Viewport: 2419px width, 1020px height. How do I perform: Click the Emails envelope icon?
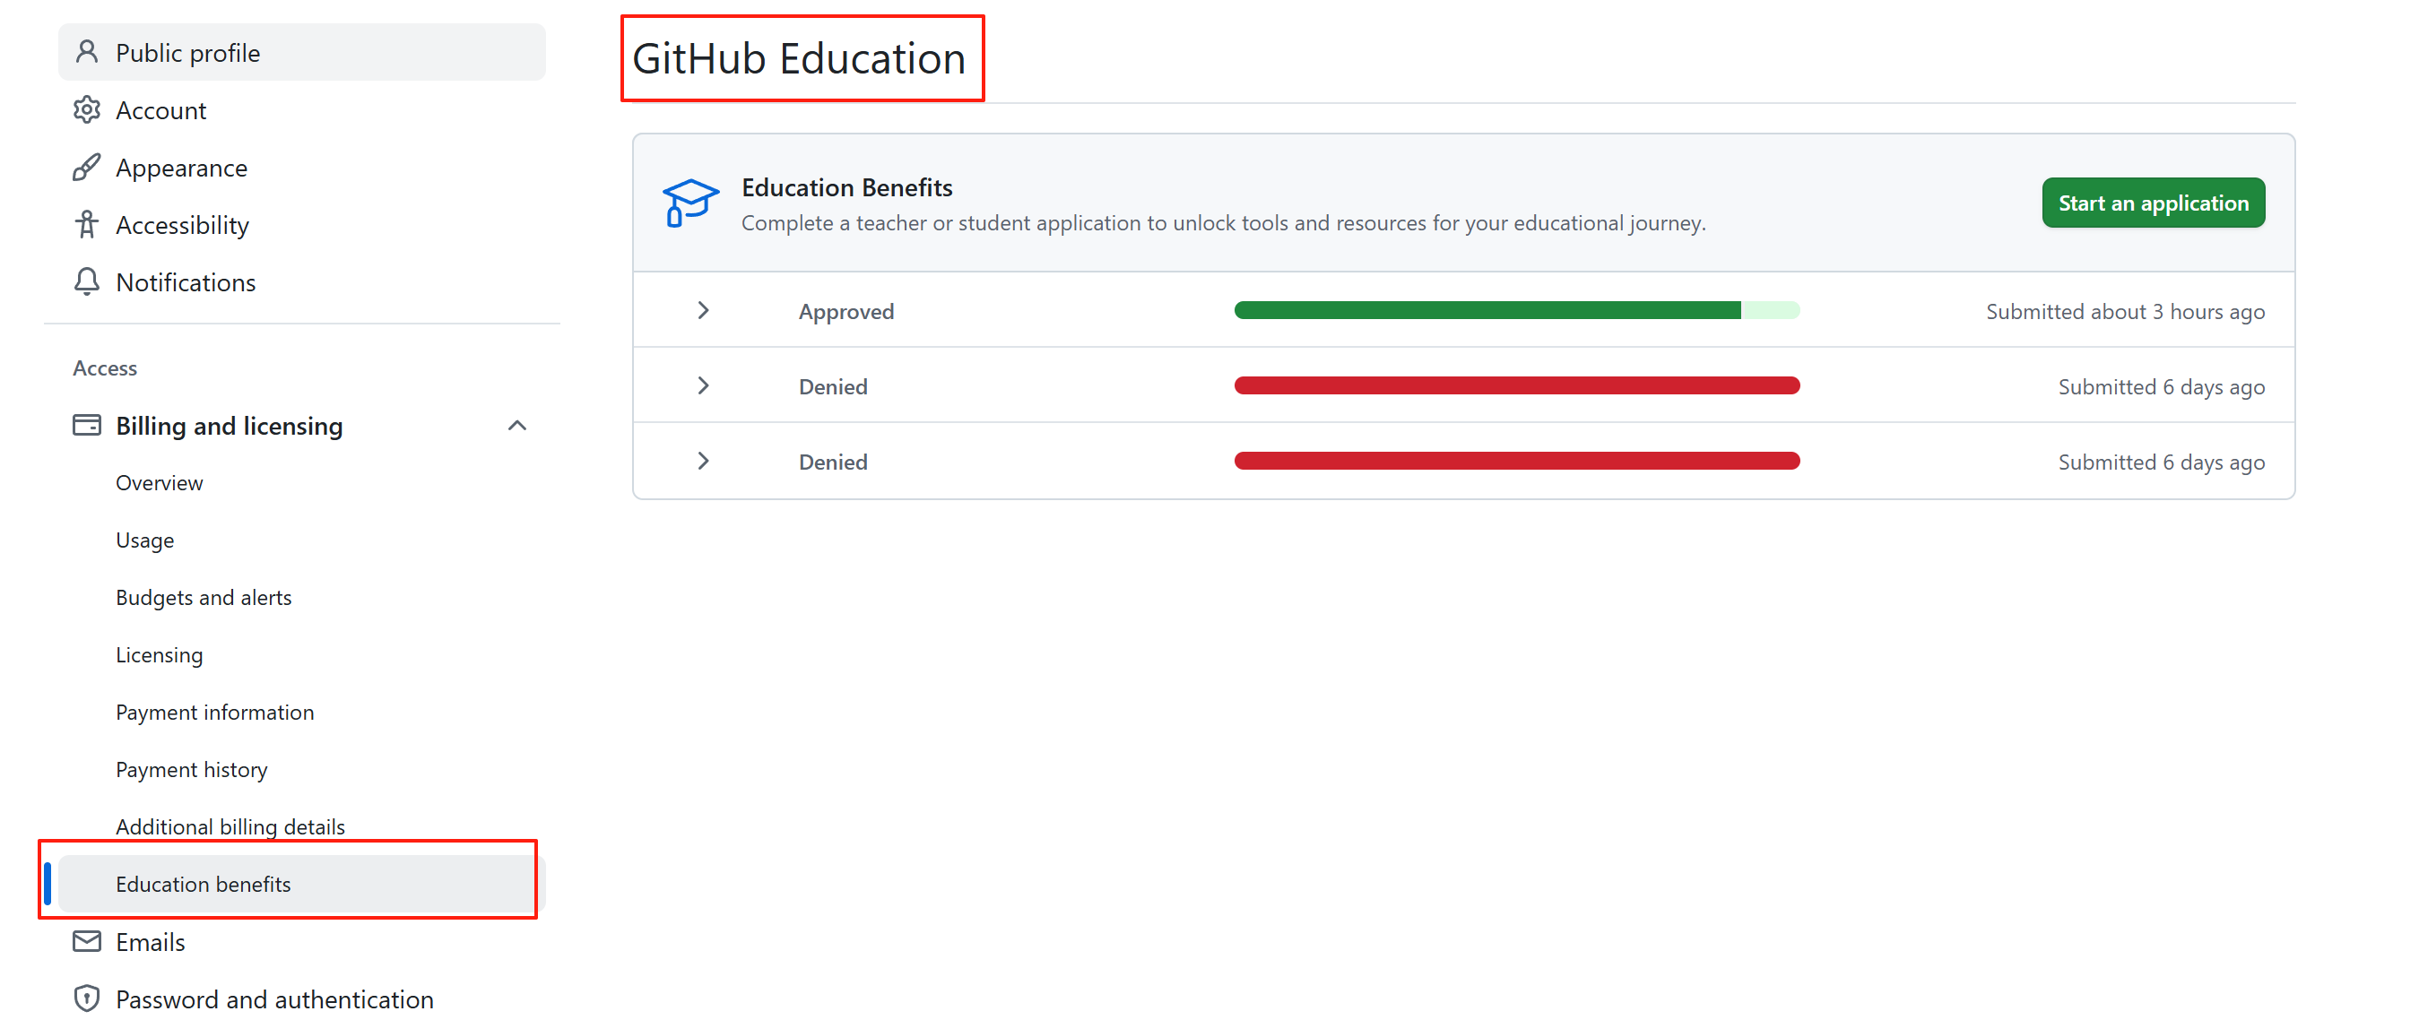pos(85,941)
